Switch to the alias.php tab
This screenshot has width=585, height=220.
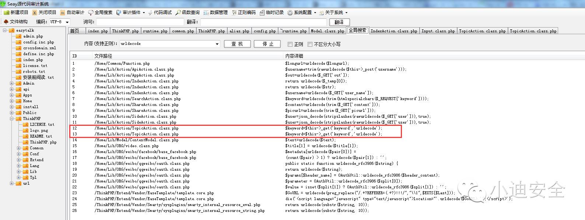coord(239,31)
